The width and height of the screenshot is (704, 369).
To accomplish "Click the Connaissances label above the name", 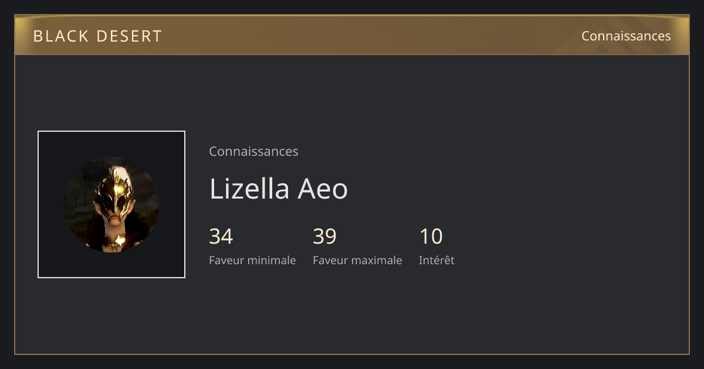I will click(253, 151).
